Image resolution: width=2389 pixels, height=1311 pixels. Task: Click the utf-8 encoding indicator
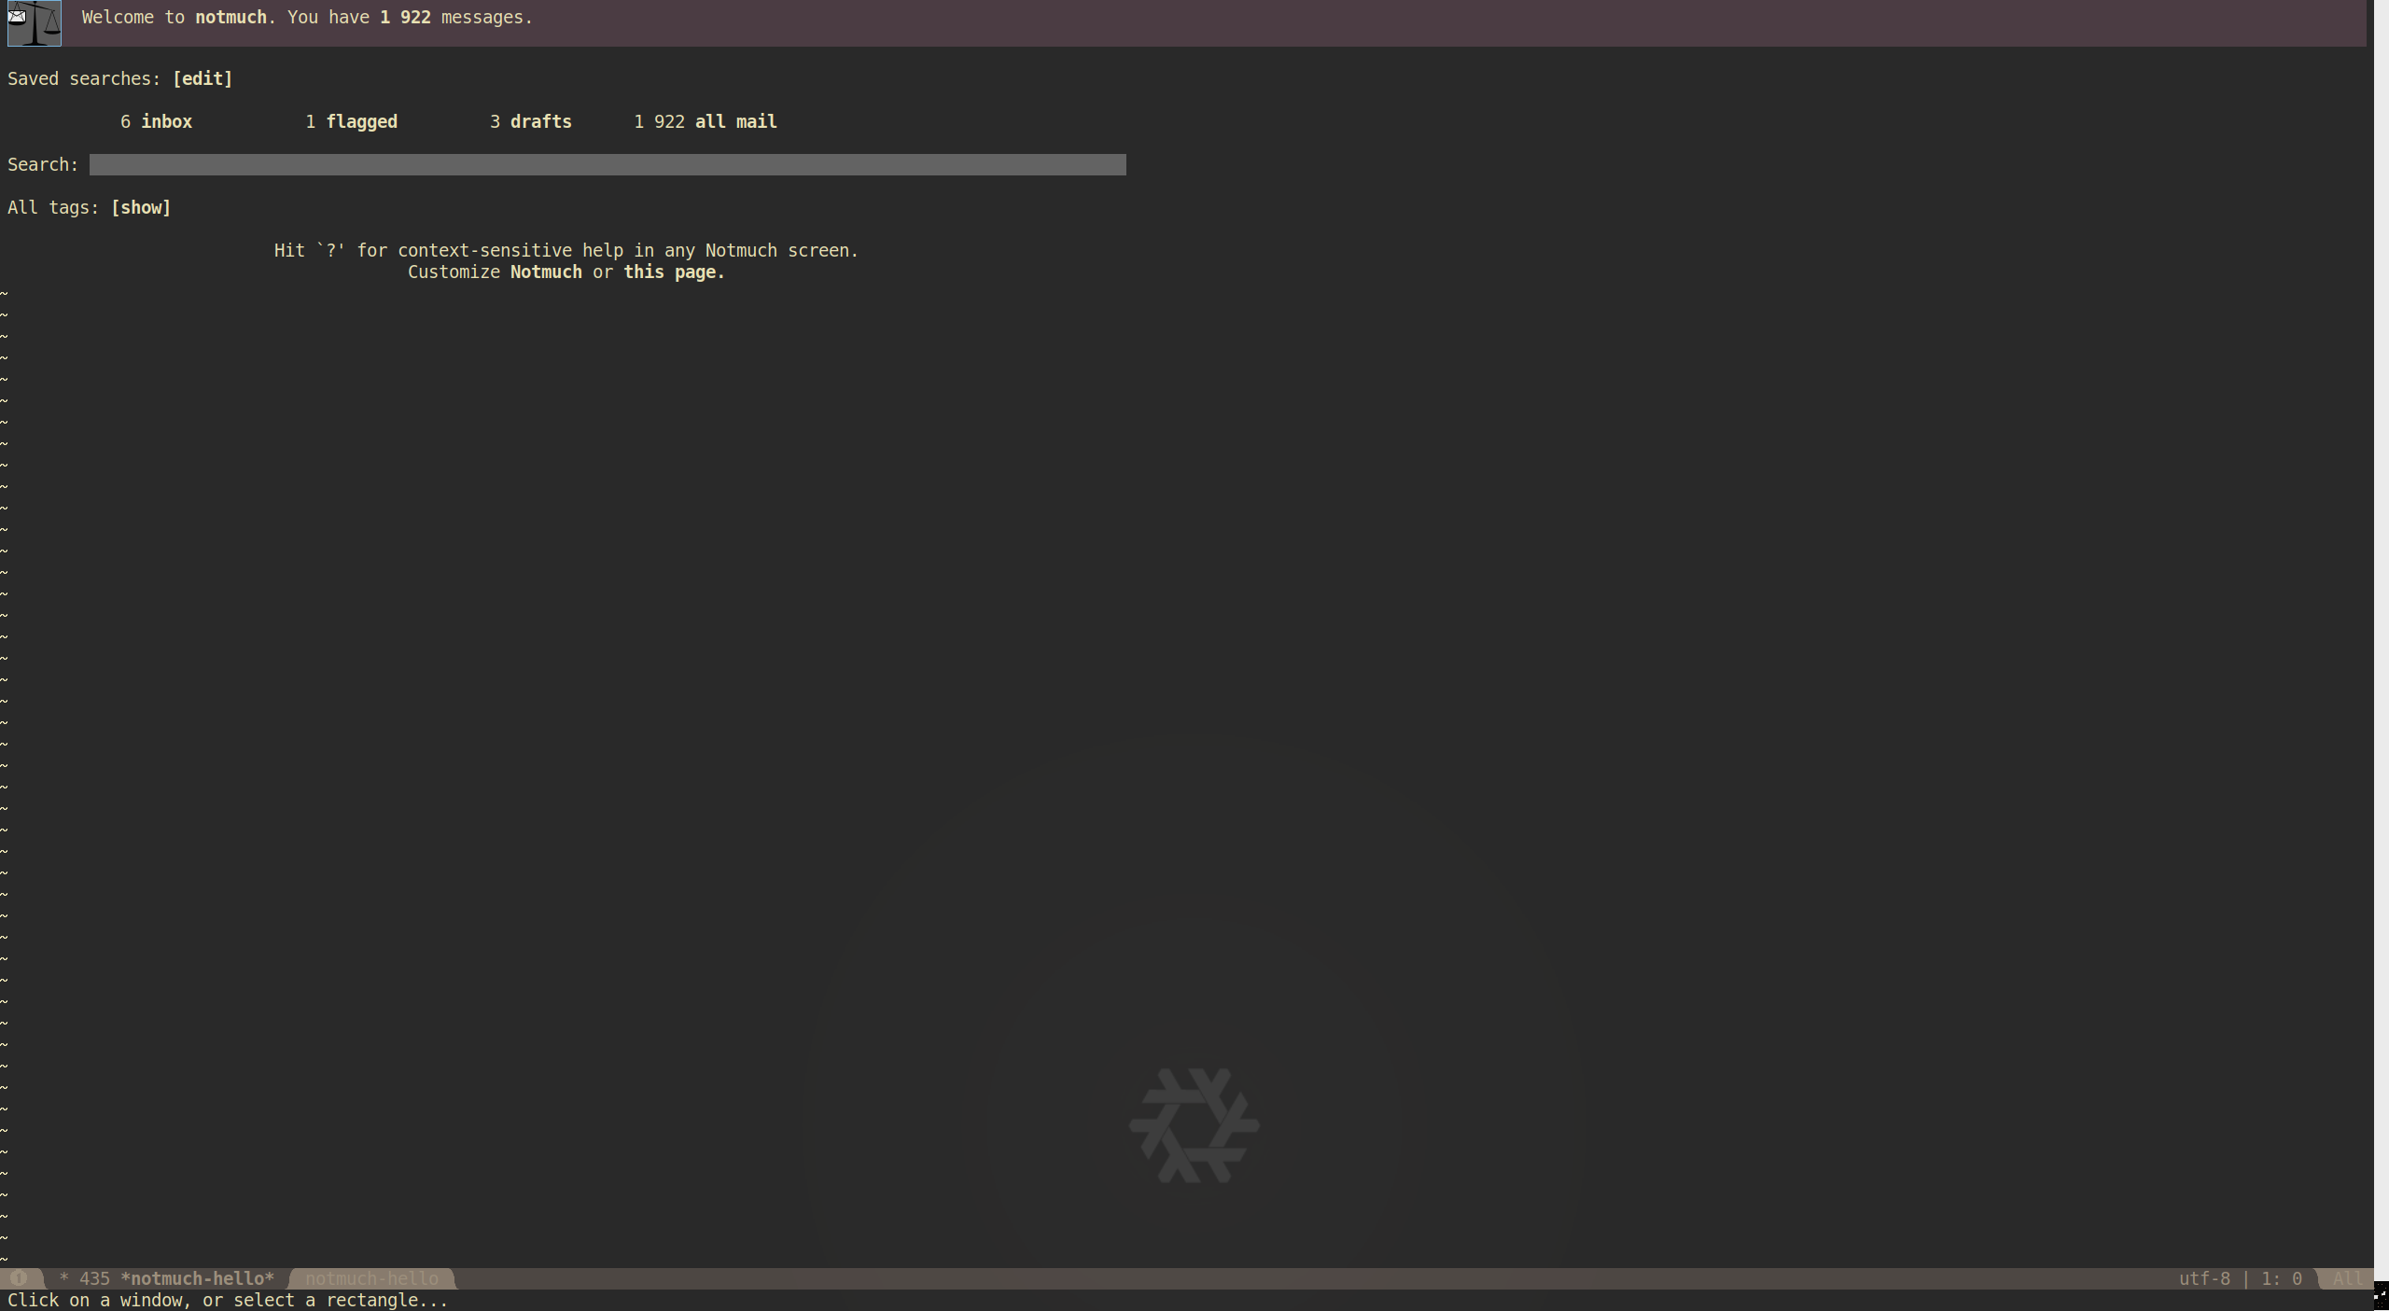coord(2206,1278)
